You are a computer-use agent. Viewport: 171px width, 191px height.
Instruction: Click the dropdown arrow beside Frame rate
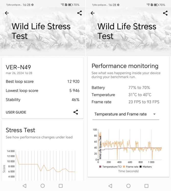pos(154,114)
